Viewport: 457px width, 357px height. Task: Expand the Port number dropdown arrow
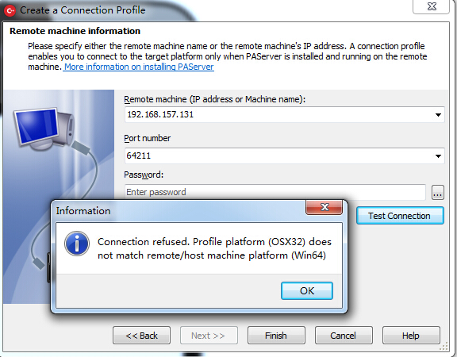(438, 156)
